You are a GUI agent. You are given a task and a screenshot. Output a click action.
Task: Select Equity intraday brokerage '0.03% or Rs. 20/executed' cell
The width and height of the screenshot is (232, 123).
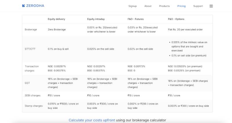102,30
